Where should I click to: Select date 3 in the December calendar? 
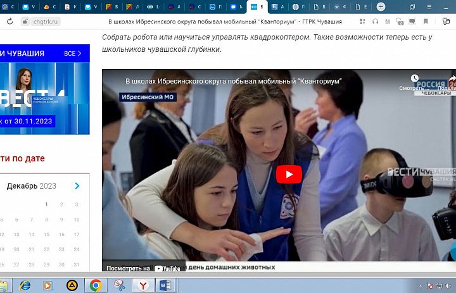pyautogui.click(x=77, y=204)
